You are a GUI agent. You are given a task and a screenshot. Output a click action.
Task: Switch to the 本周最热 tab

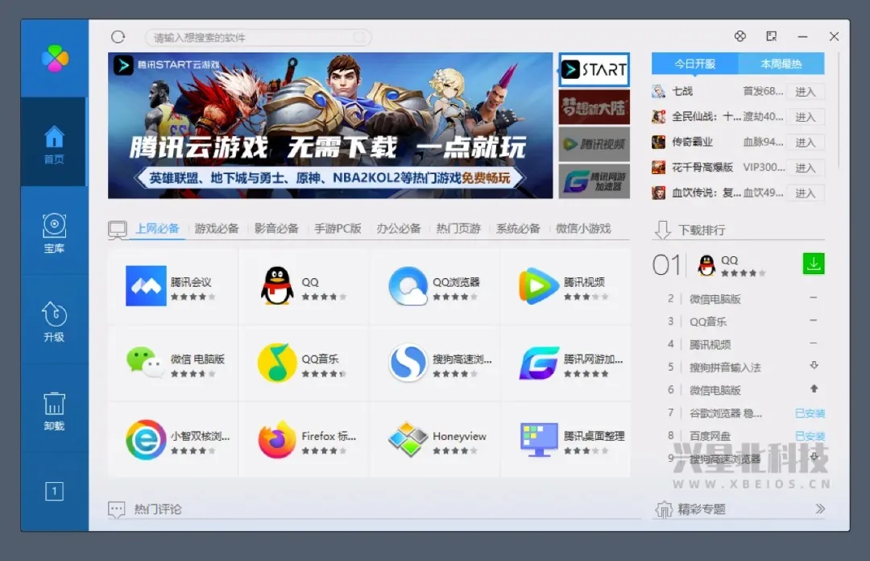pos(781,63)
